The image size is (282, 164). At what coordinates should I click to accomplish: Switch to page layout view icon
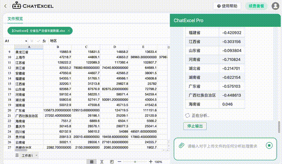click(x=111, y=162)
